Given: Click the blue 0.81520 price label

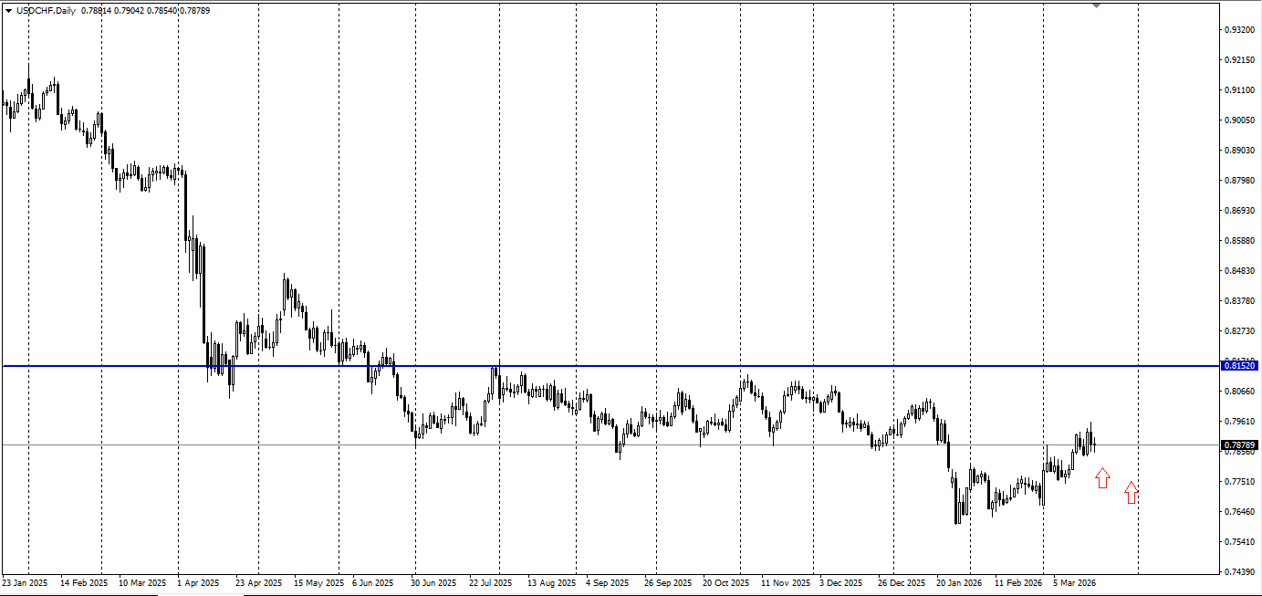Looking at the screenshot, I should [1239, 366].
